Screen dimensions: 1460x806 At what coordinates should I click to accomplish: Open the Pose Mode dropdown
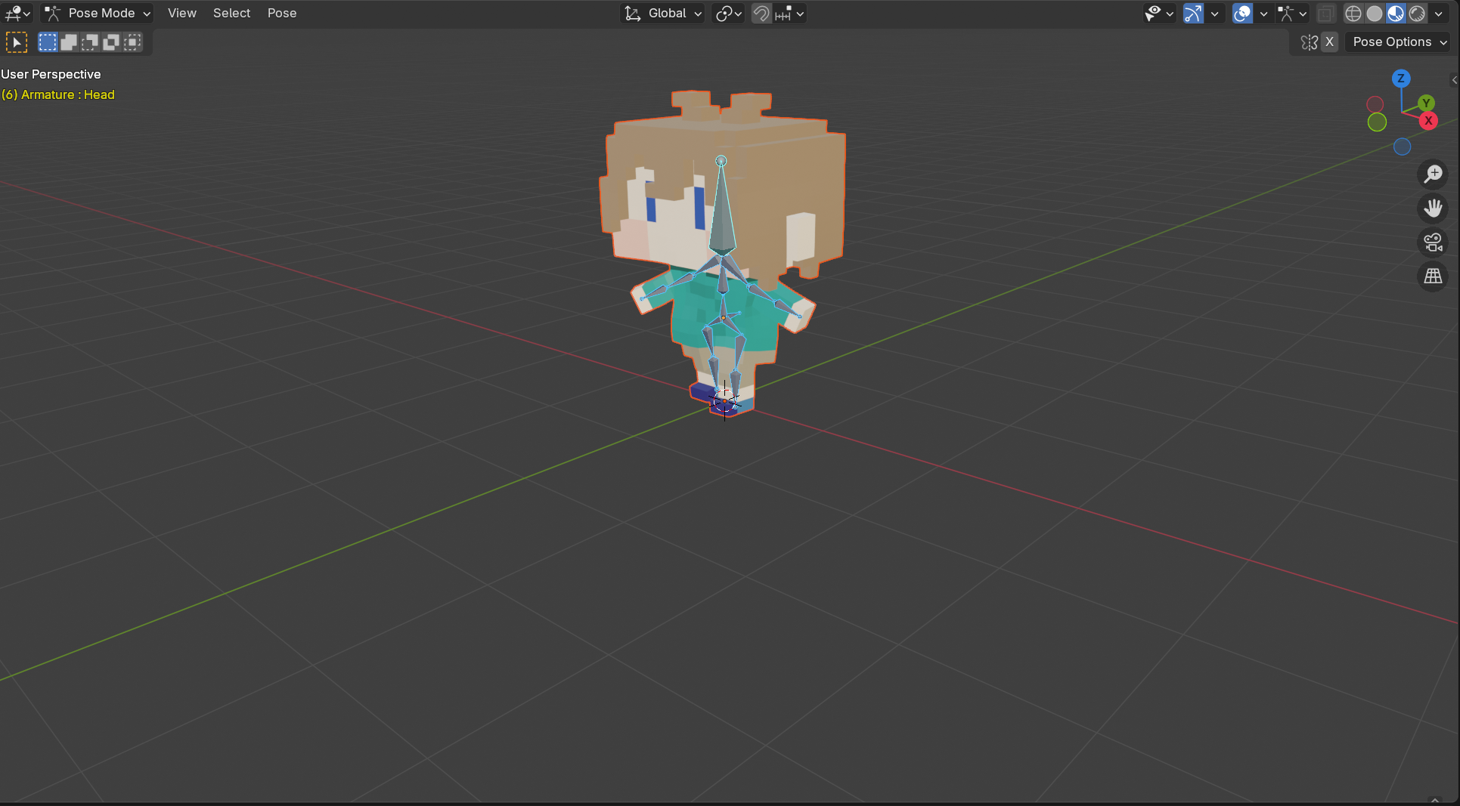(97, 13)
